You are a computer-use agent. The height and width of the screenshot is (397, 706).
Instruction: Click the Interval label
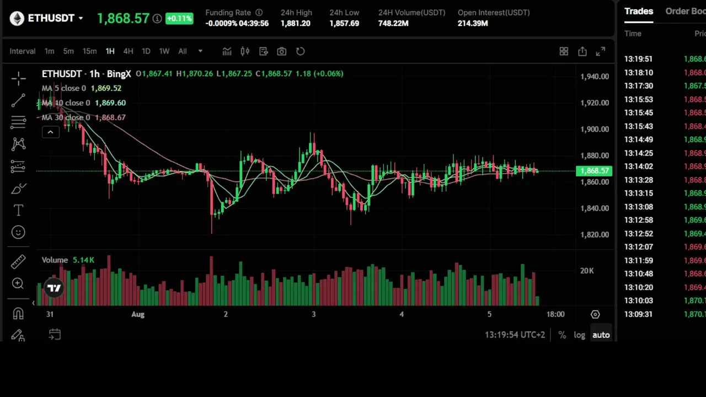(23, 51)
